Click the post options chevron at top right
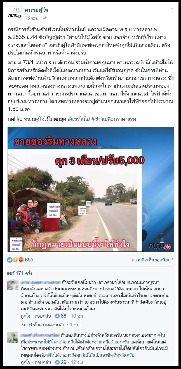The width and height of the screenshot is (181, 369). [173, 9]
